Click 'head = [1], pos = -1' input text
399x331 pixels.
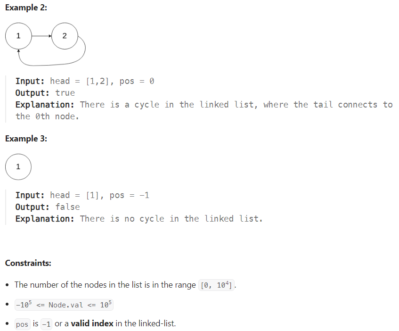(99, 195)
